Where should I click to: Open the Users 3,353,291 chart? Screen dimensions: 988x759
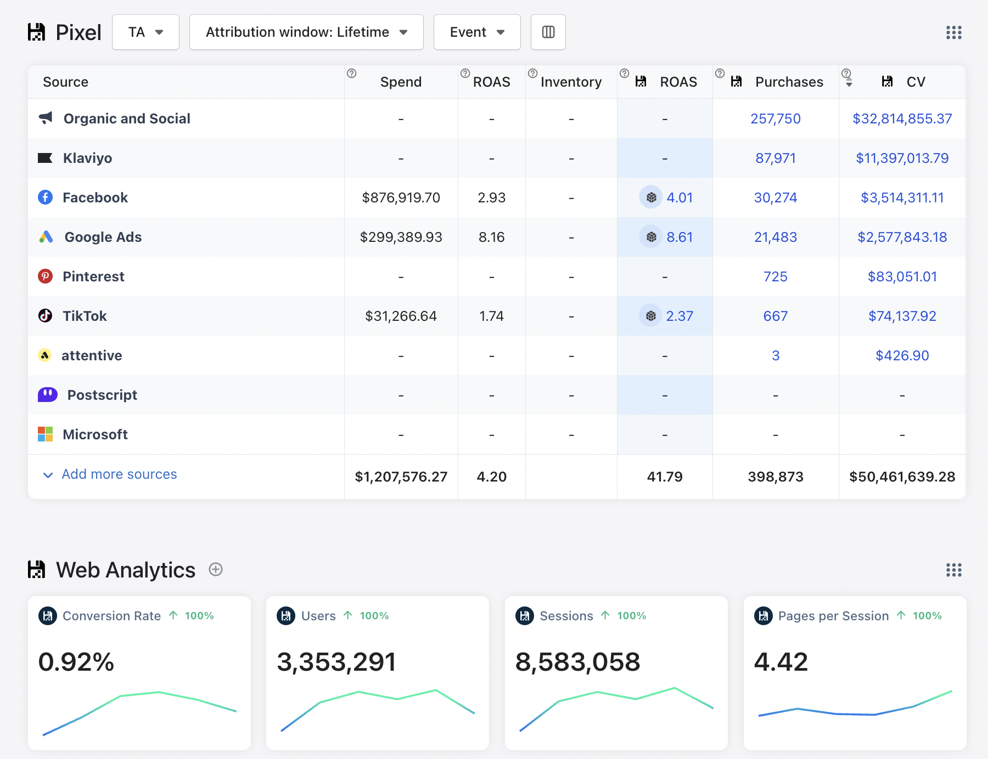(378, 711)
